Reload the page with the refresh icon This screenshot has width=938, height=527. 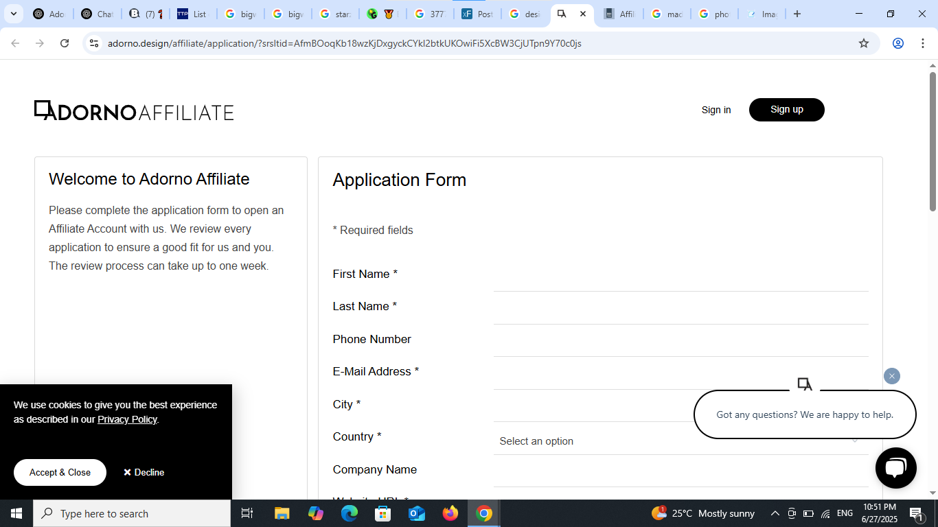click(x=65, y=43)
